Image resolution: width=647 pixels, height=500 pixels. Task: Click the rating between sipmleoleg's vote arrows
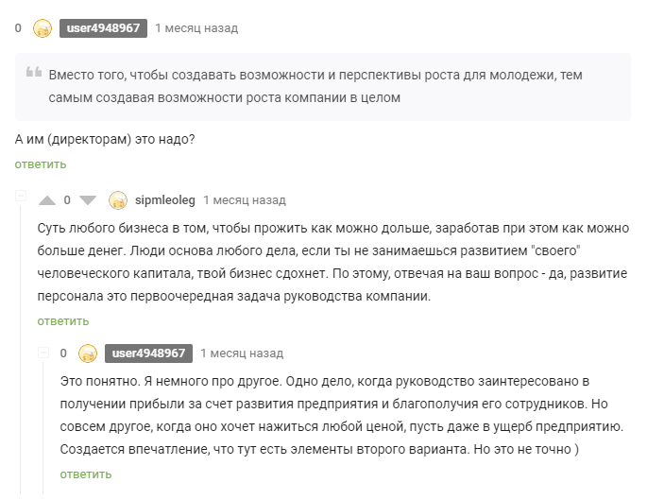67,200
